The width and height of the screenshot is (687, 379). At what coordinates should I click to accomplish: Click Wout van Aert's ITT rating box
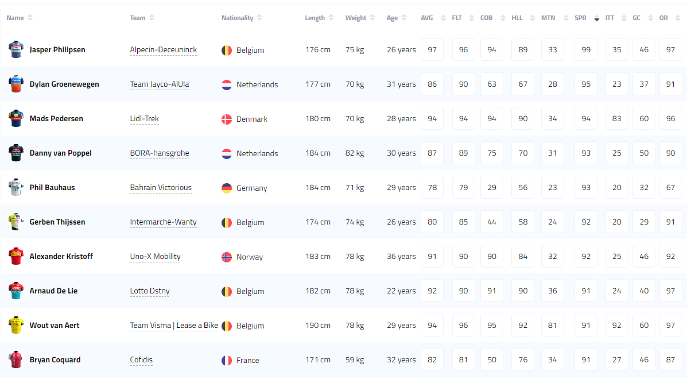616,326
